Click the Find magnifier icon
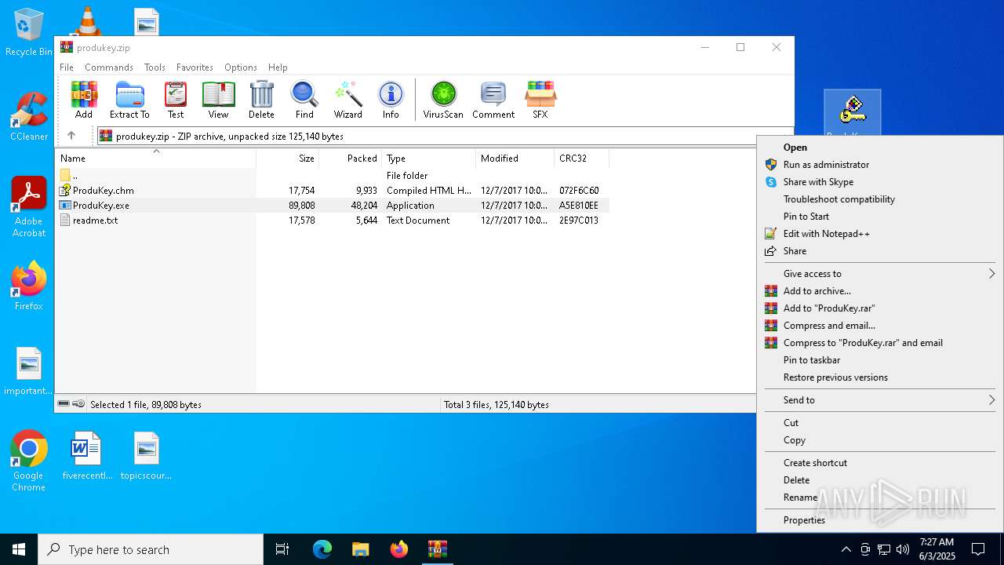 [x=304, y=100]
